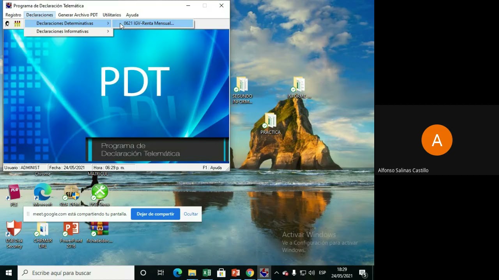Image resolution: width=499 pixels, height=280 pixels.
Task: Open USB Show desktop icon
Action: [x=99, y=195]
